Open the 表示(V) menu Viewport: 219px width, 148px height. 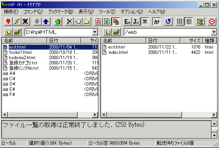pyautogui.click(x=86, y=12)
